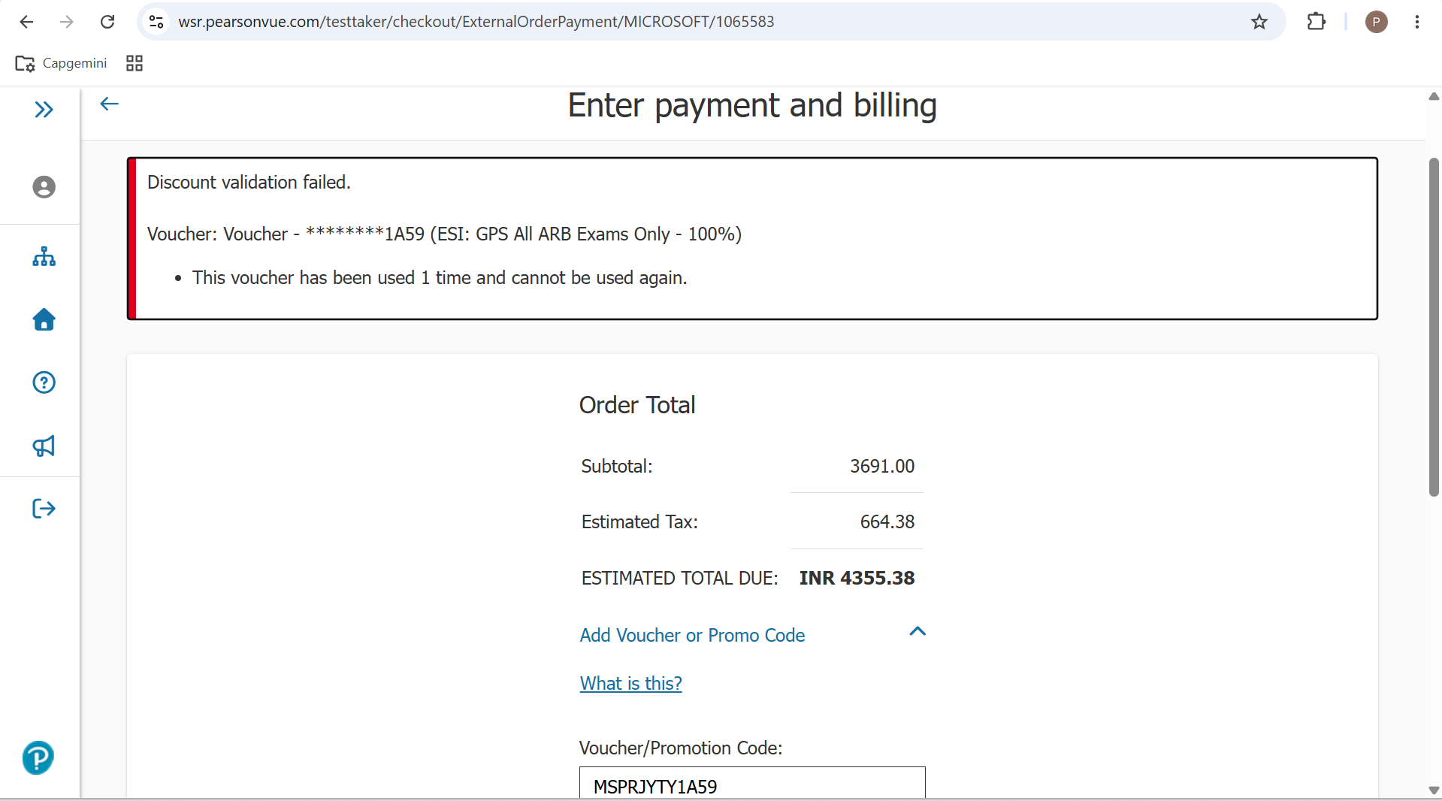Click the Voucher ********1A59 details line
Image resolution: width=1442 pixels, height=801 pixels.
point(444,234)
